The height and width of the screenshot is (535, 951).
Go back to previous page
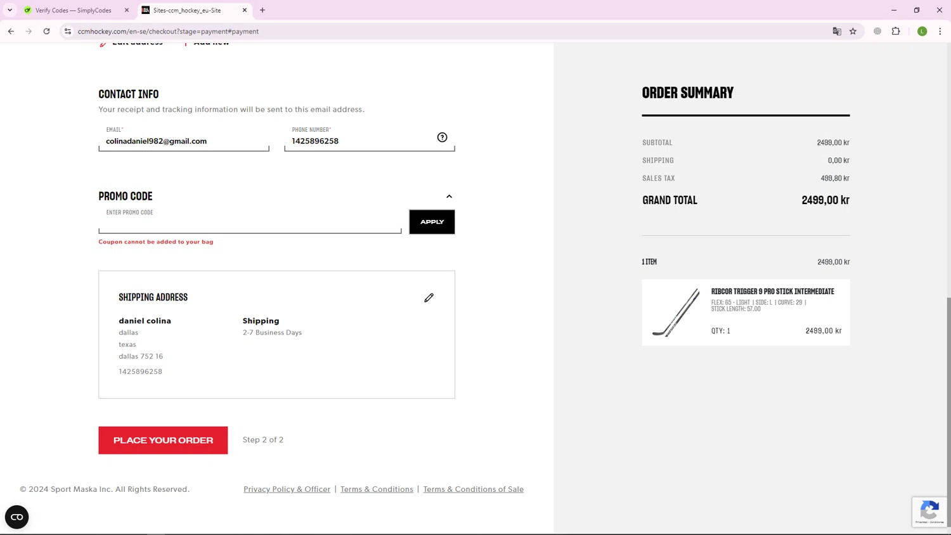point(11,31)
